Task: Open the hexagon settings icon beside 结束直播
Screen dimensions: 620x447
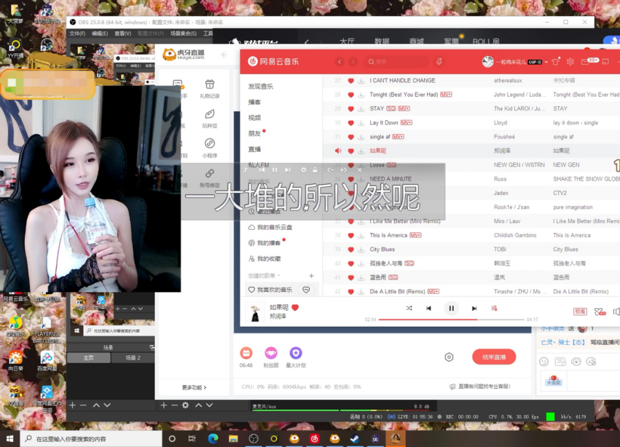Action: click(x=449, y=357)
